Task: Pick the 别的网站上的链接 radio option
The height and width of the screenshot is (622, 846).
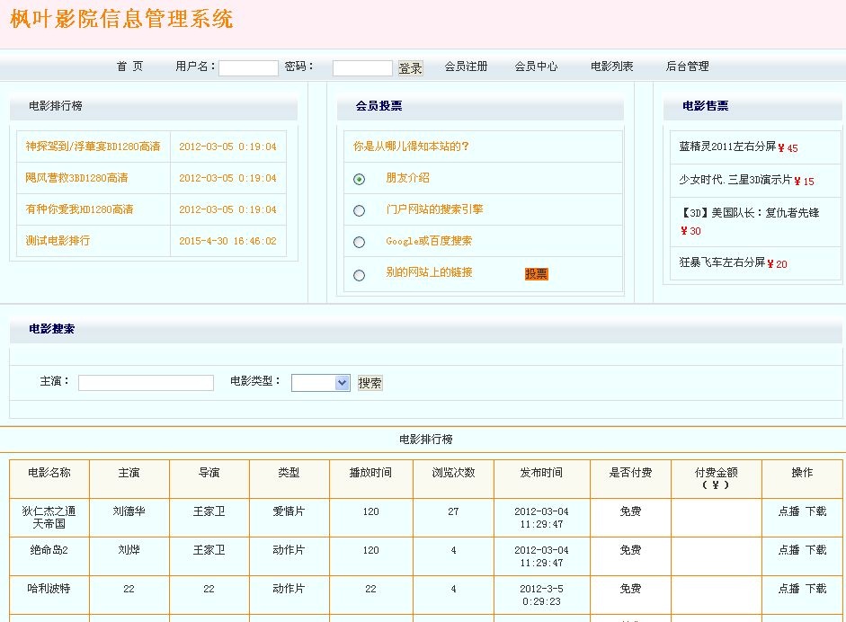Action: [x=360, y=275]
